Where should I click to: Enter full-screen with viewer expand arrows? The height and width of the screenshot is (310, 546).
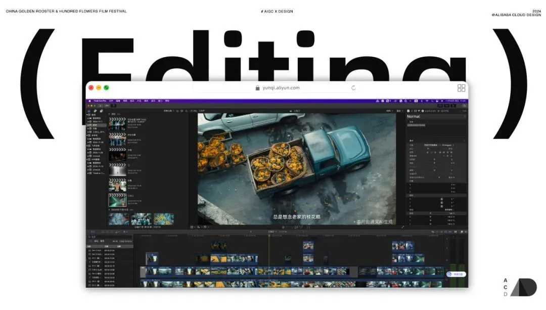tap(402, 227)
